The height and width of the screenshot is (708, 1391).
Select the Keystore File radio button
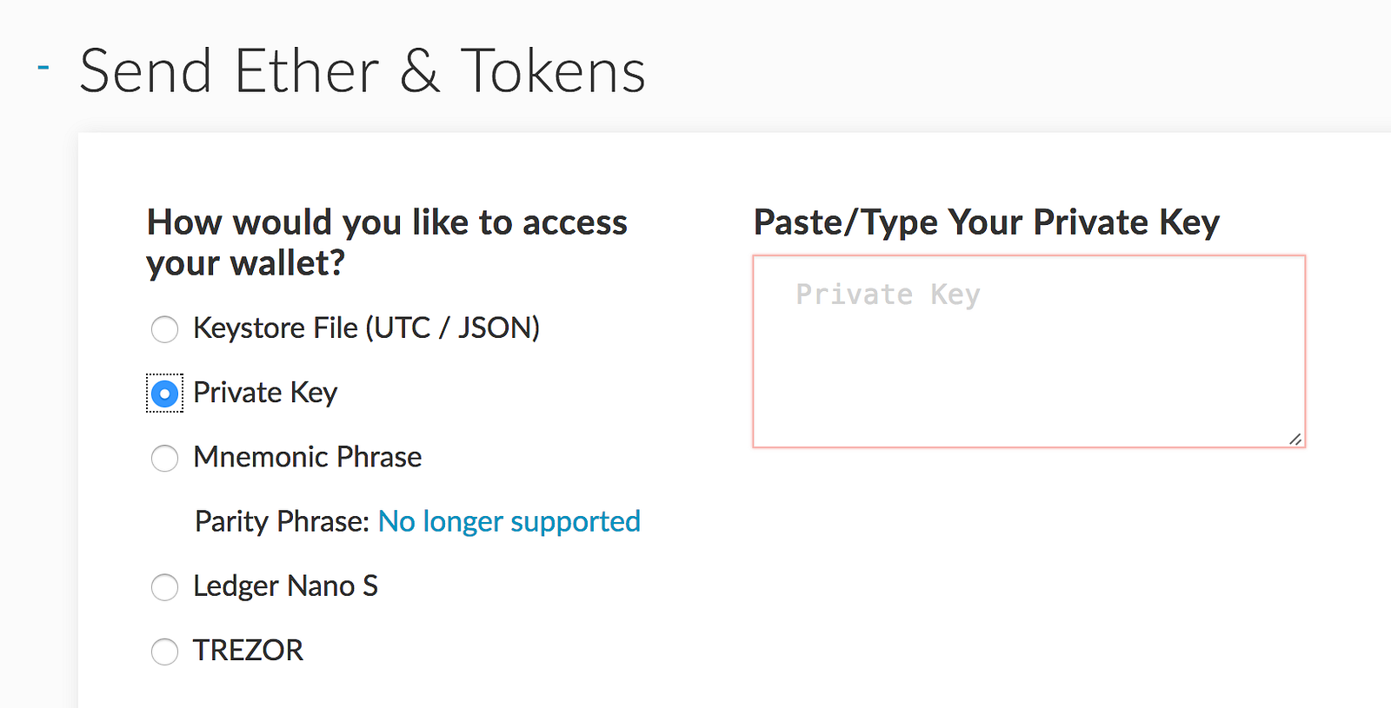click(164, 329)
